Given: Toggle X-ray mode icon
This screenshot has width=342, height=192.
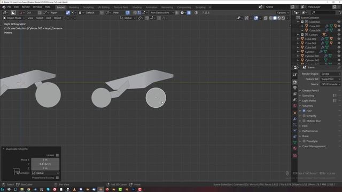Looking at the screenshot, I should click(x=266, y=18).
